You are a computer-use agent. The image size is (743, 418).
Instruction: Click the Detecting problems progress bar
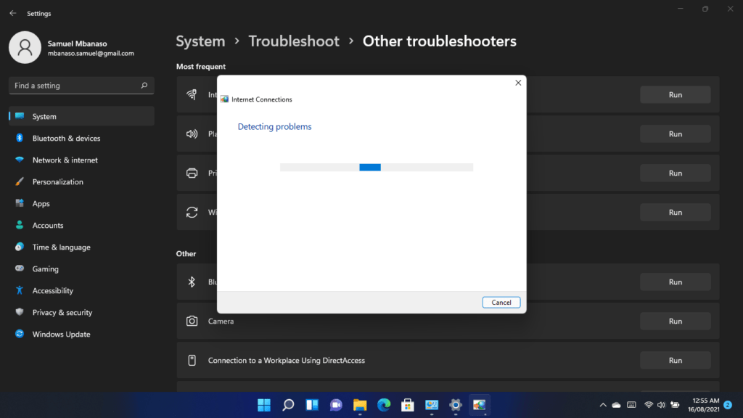click(376, 167)
